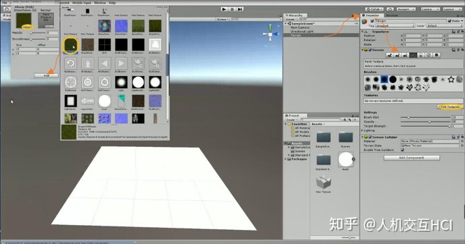Viewport: 465px width, 244px height.
Task: Click the Play button
Action: pos(224,9)
